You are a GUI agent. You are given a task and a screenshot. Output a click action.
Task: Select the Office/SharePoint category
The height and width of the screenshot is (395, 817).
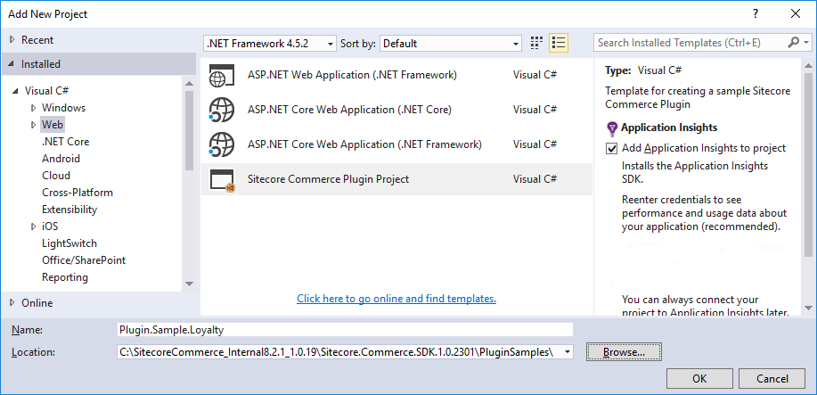point(84,259)
